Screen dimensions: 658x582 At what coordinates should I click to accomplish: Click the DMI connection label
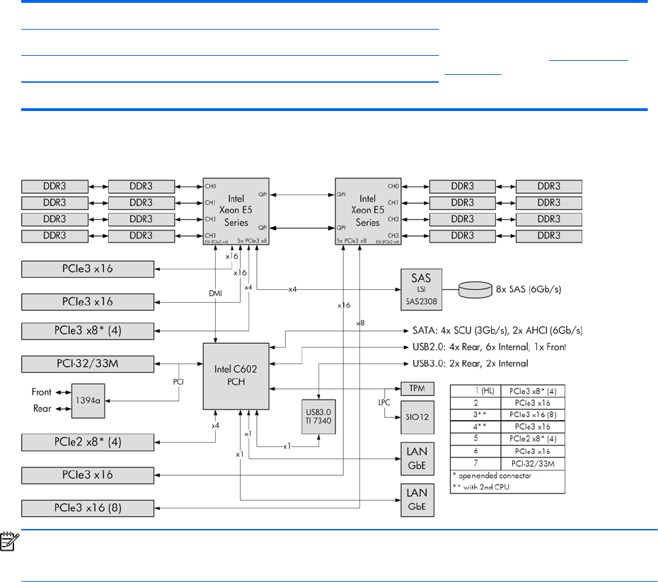point(215,293)
